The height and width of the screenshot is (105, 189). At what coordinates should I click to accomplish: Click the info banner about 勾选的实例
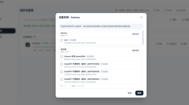click(x=101, y=26)
